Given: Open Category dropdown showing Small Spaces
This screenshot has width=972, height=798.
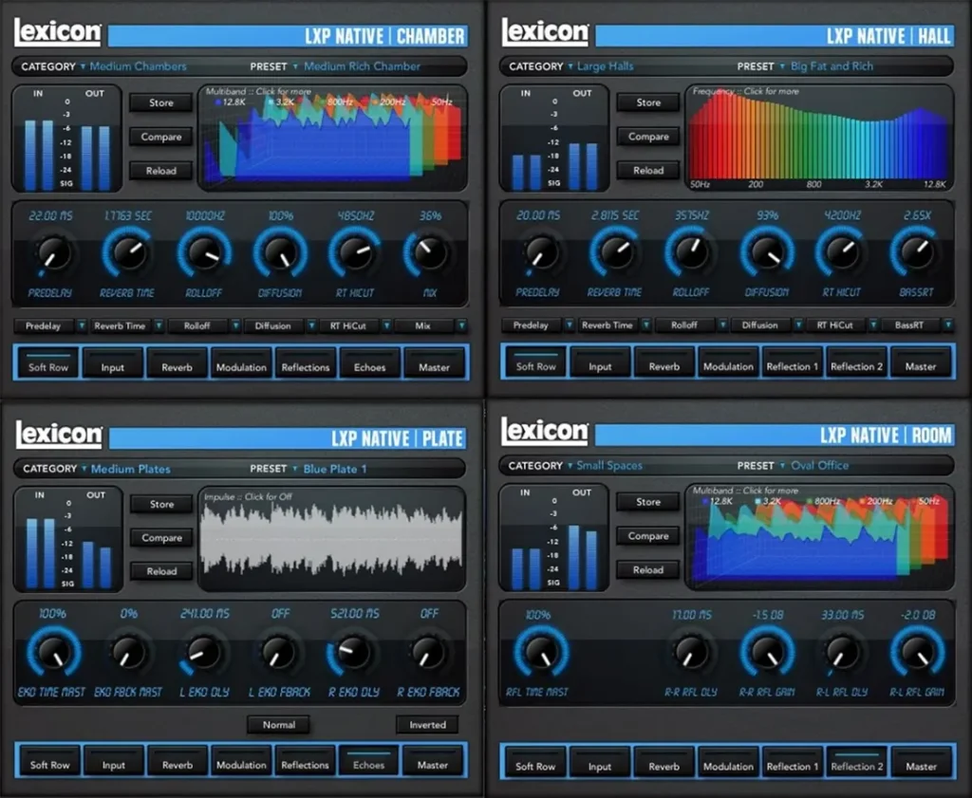Looking at the screenshot, I should coord(574,465).
